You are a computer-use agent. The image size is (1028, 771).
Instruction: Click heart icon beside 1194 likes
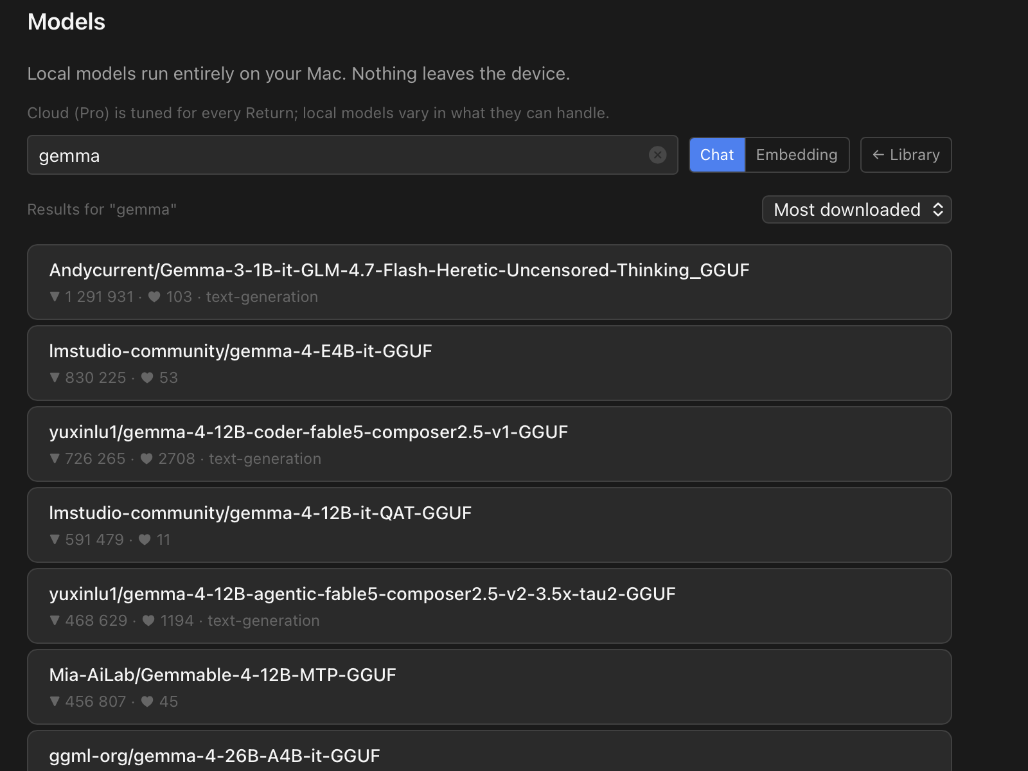148,621
